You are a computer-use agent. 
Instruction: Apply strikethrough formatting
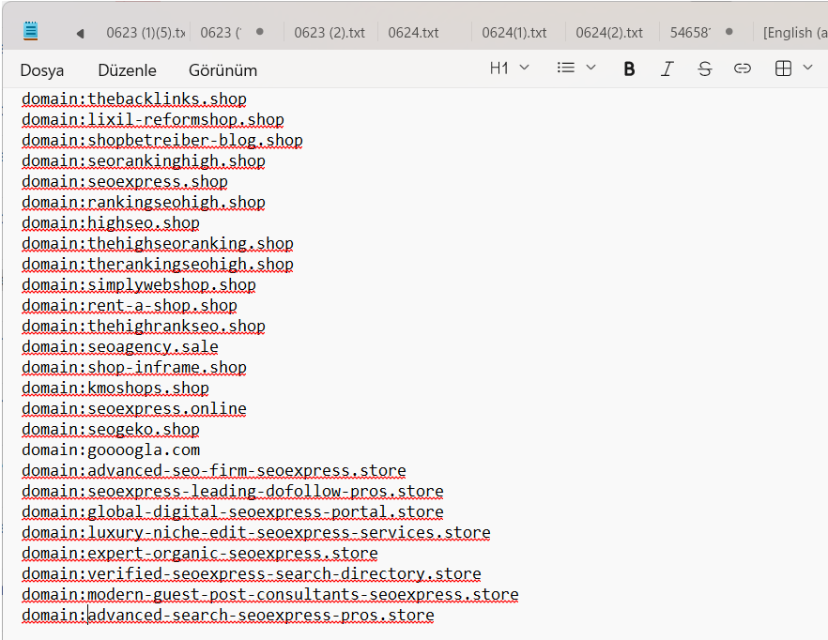pos(704,69)
